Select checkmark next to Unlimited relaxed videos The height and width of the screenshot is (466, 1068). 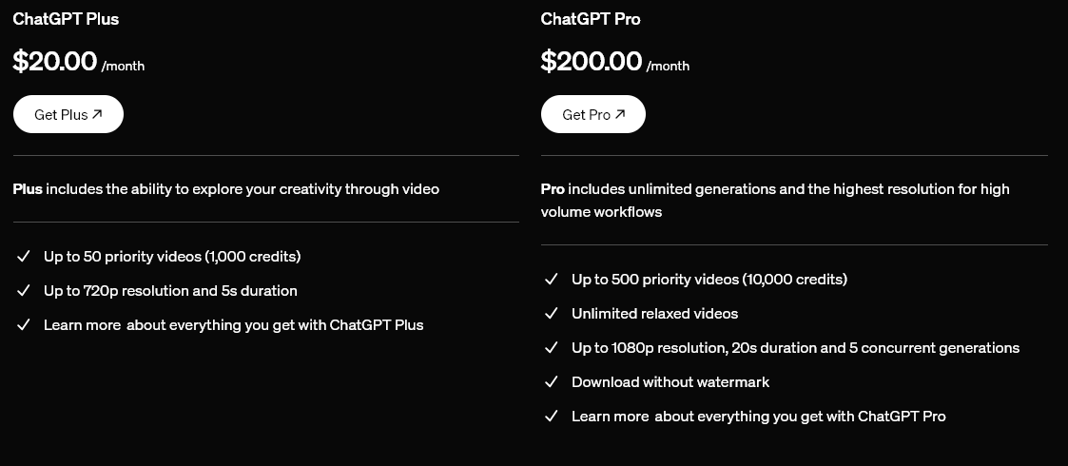click(551, 314)
